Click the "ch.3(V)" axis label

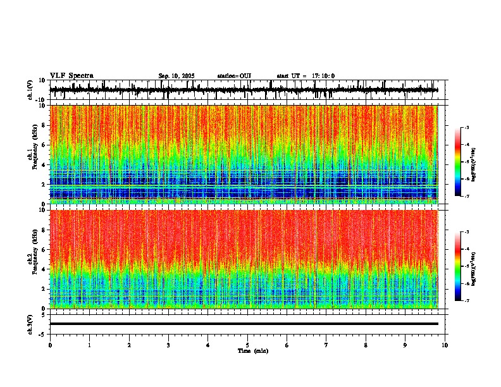30,324
